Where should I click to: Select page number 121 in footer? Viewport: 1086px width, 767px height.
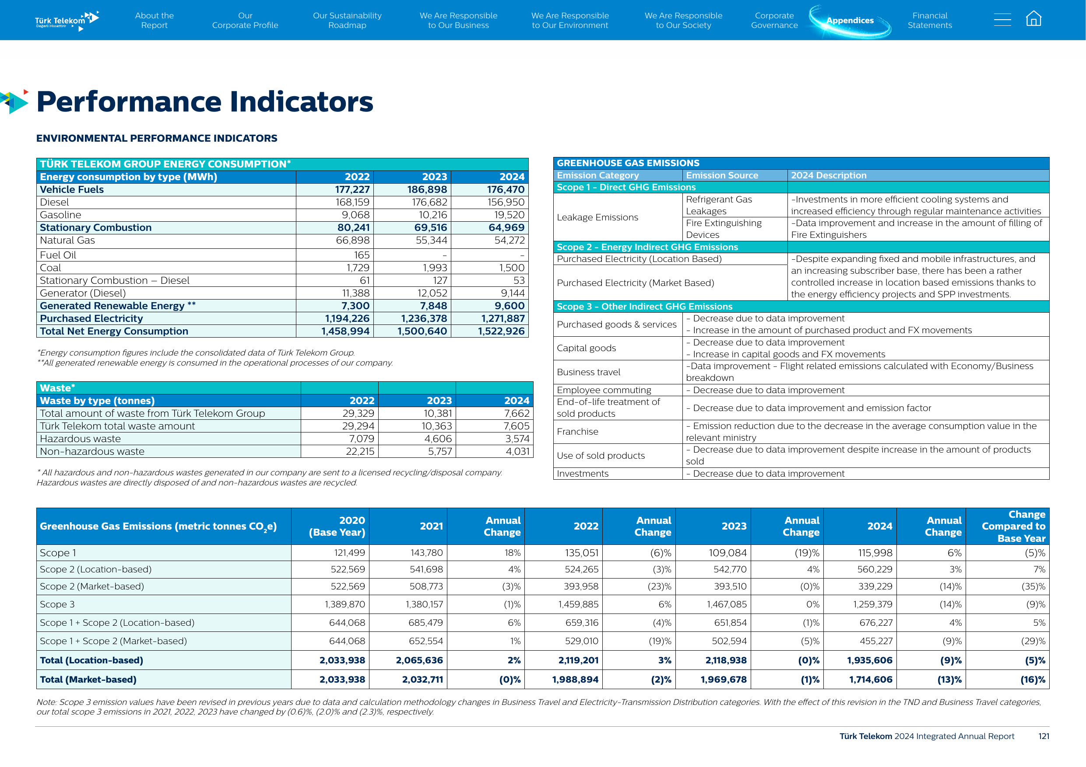1044,736
